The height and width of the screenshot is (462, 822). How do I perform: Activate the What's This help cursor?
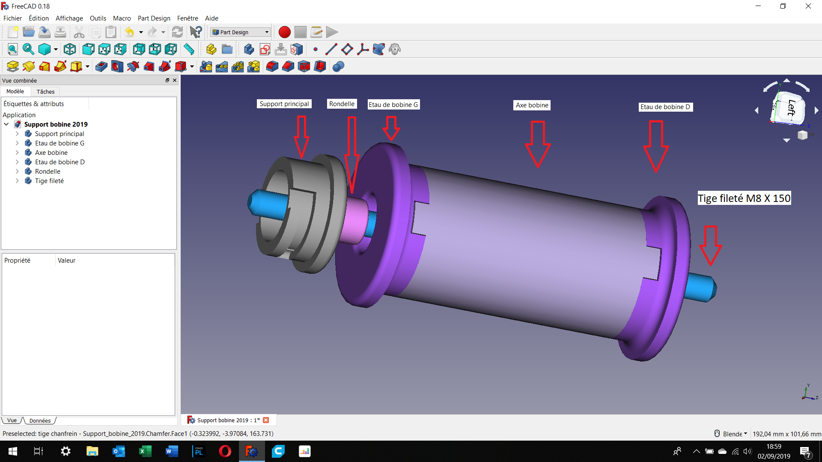(x=196, y=32)
